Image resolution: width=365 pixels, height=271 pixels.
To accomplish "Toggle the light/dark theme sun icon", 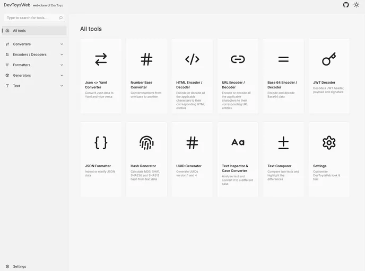I will click(x=357, y=5).
